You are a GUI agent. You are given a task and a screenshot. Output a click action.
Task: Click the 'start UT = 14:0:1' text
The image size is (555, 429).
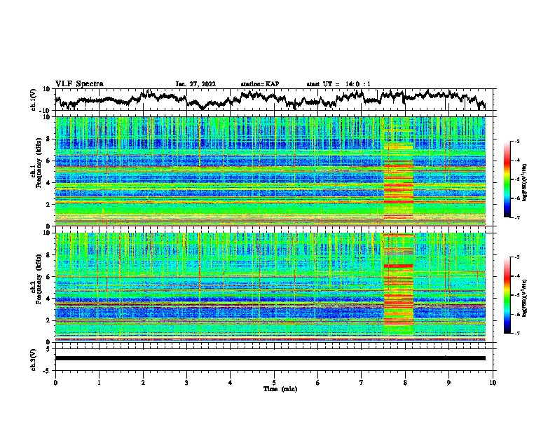(338, 84)
